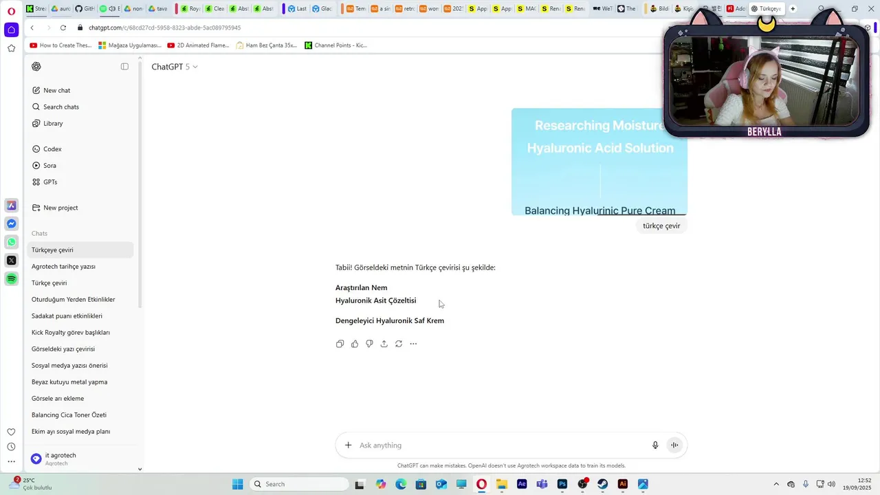Open Search chats
The width and height of the screenshot is (880, 495).
(80, 107)
